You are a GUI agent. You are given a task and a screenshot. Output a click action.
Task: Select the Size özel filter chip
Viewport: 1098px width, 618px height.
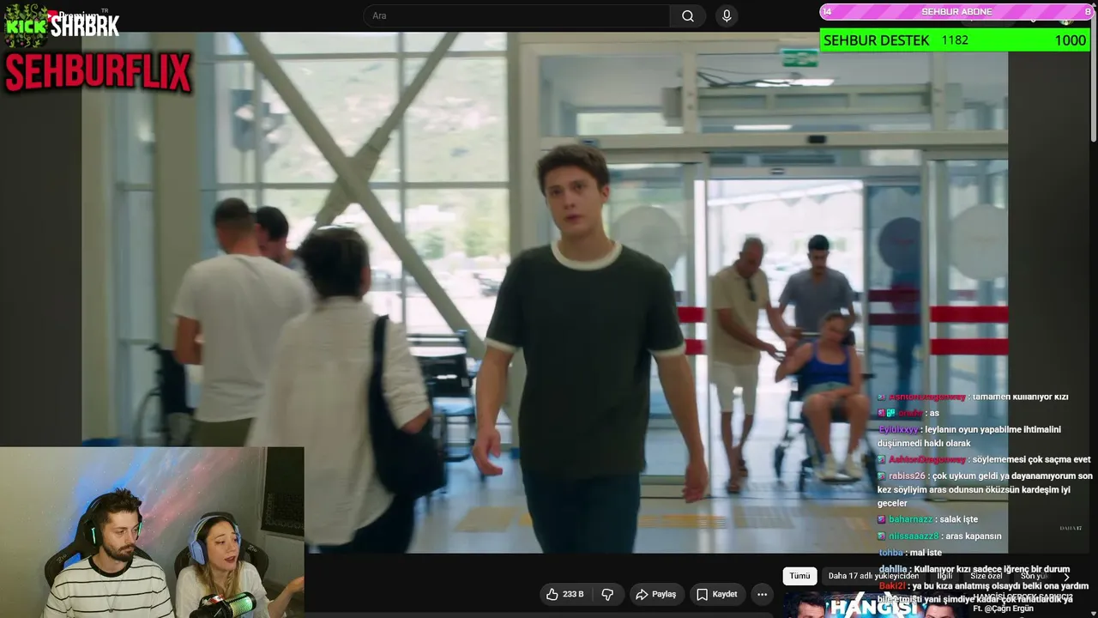[x=986, y=576]
